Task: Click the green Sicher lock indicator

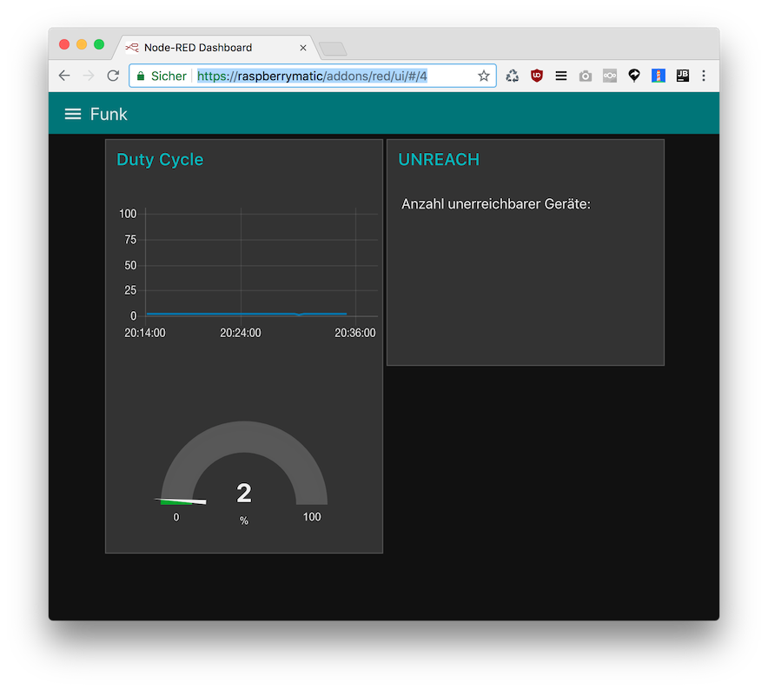Action: pyautogui.click(x=162, y=76)
